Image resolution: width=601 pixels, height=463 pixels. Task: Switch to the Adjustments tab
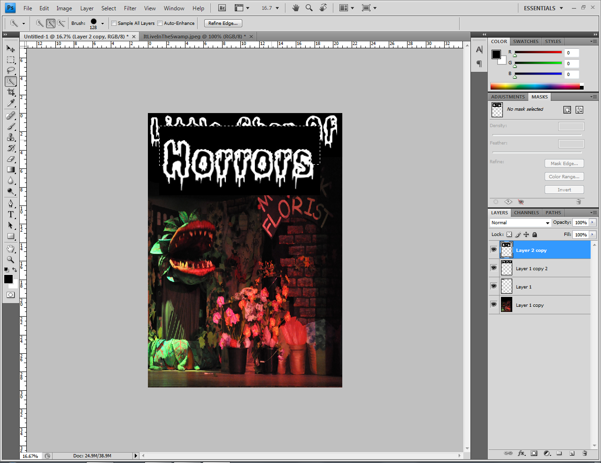[508, 97]
